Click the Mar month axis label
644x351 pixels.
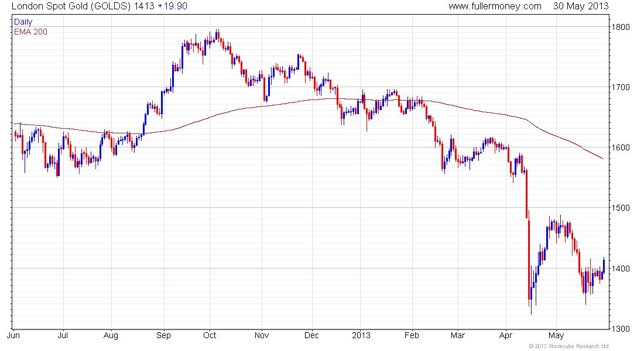tap(458, 335)
